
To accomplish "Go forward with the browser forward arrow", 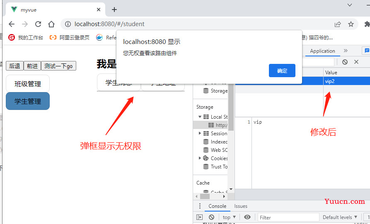I will (25, 24).
